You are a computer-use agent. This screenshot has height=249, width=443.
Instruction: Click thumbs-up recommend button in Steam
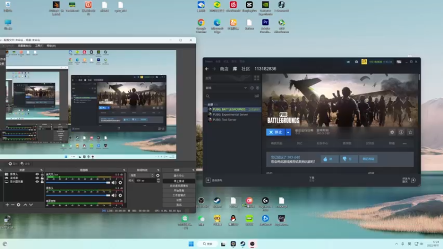329,159
